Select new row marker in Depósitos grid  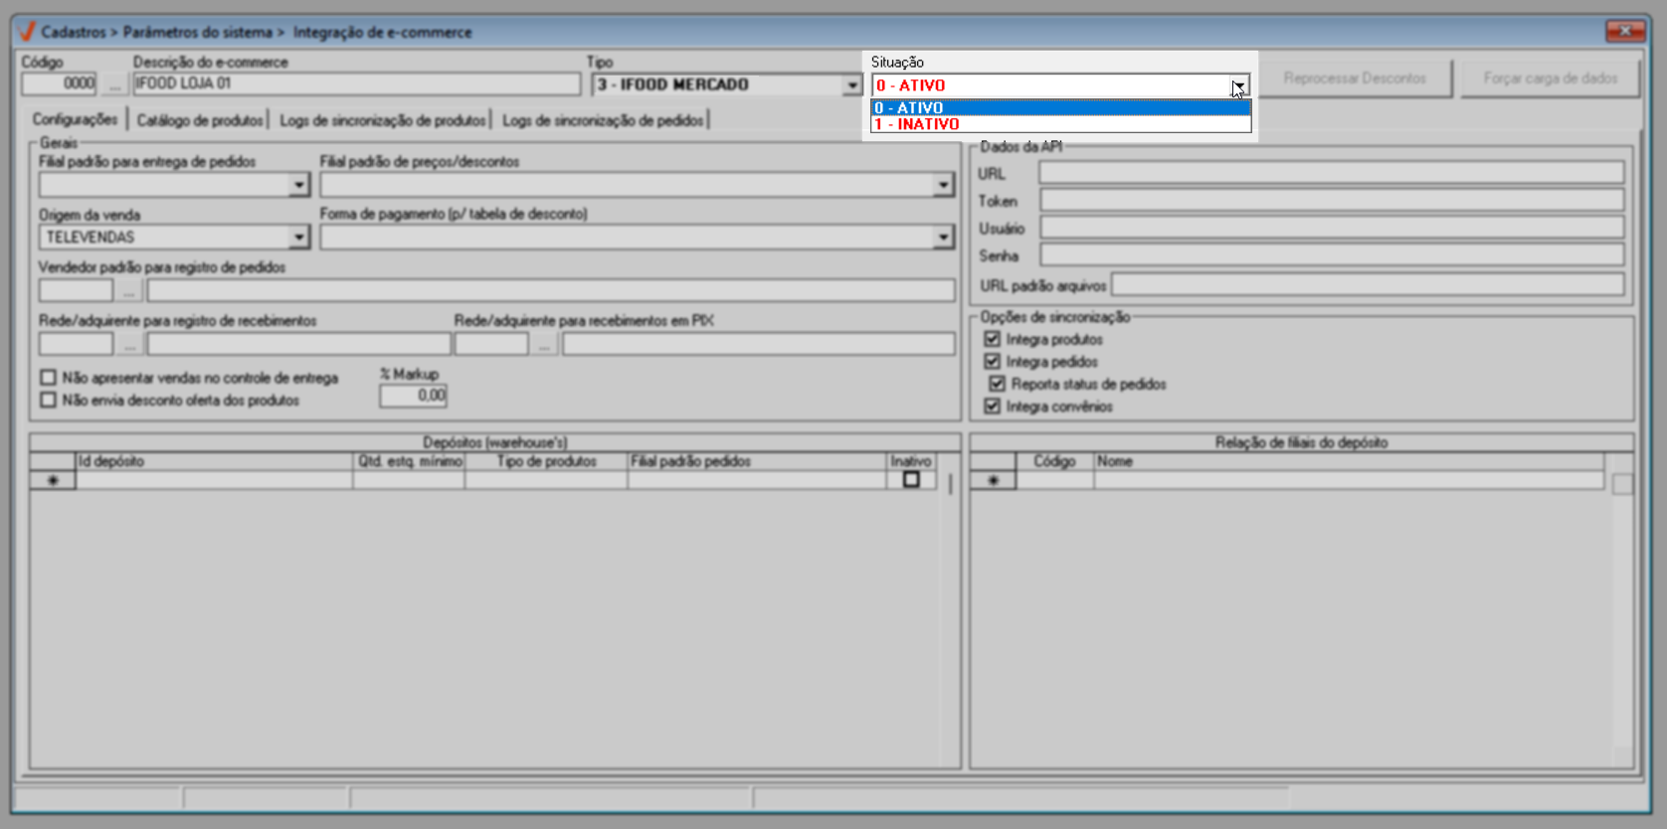pos(53,480)
